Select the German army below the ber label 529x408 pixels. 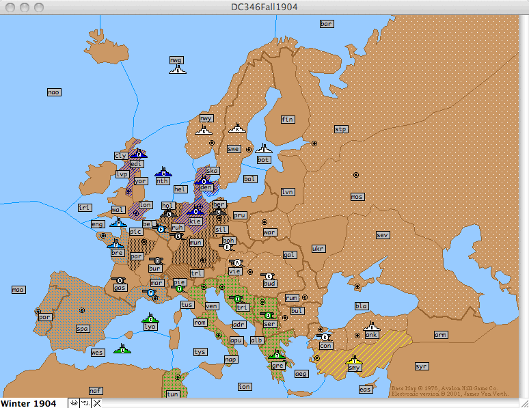point(218,212)
